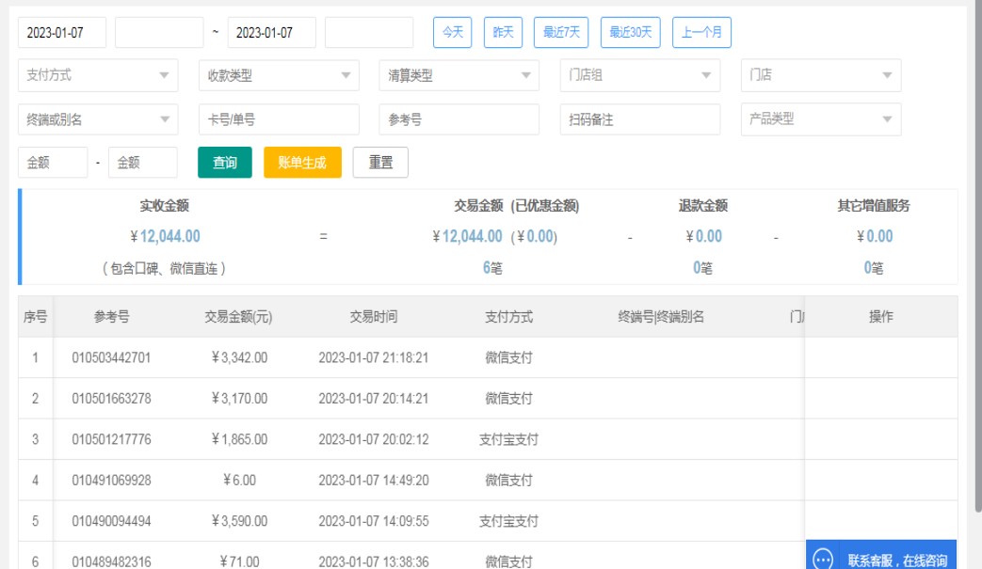Screen dimensions: 982x569
Task: Click the 卡号/单号 input field
Action: tap(279, 119)
